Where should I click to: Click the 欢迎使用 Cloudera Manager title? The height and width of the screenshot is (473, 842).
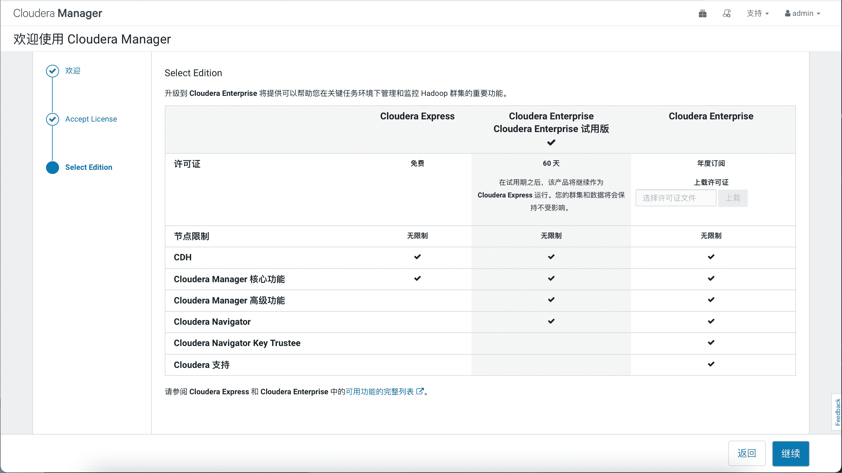coord(92,39)
